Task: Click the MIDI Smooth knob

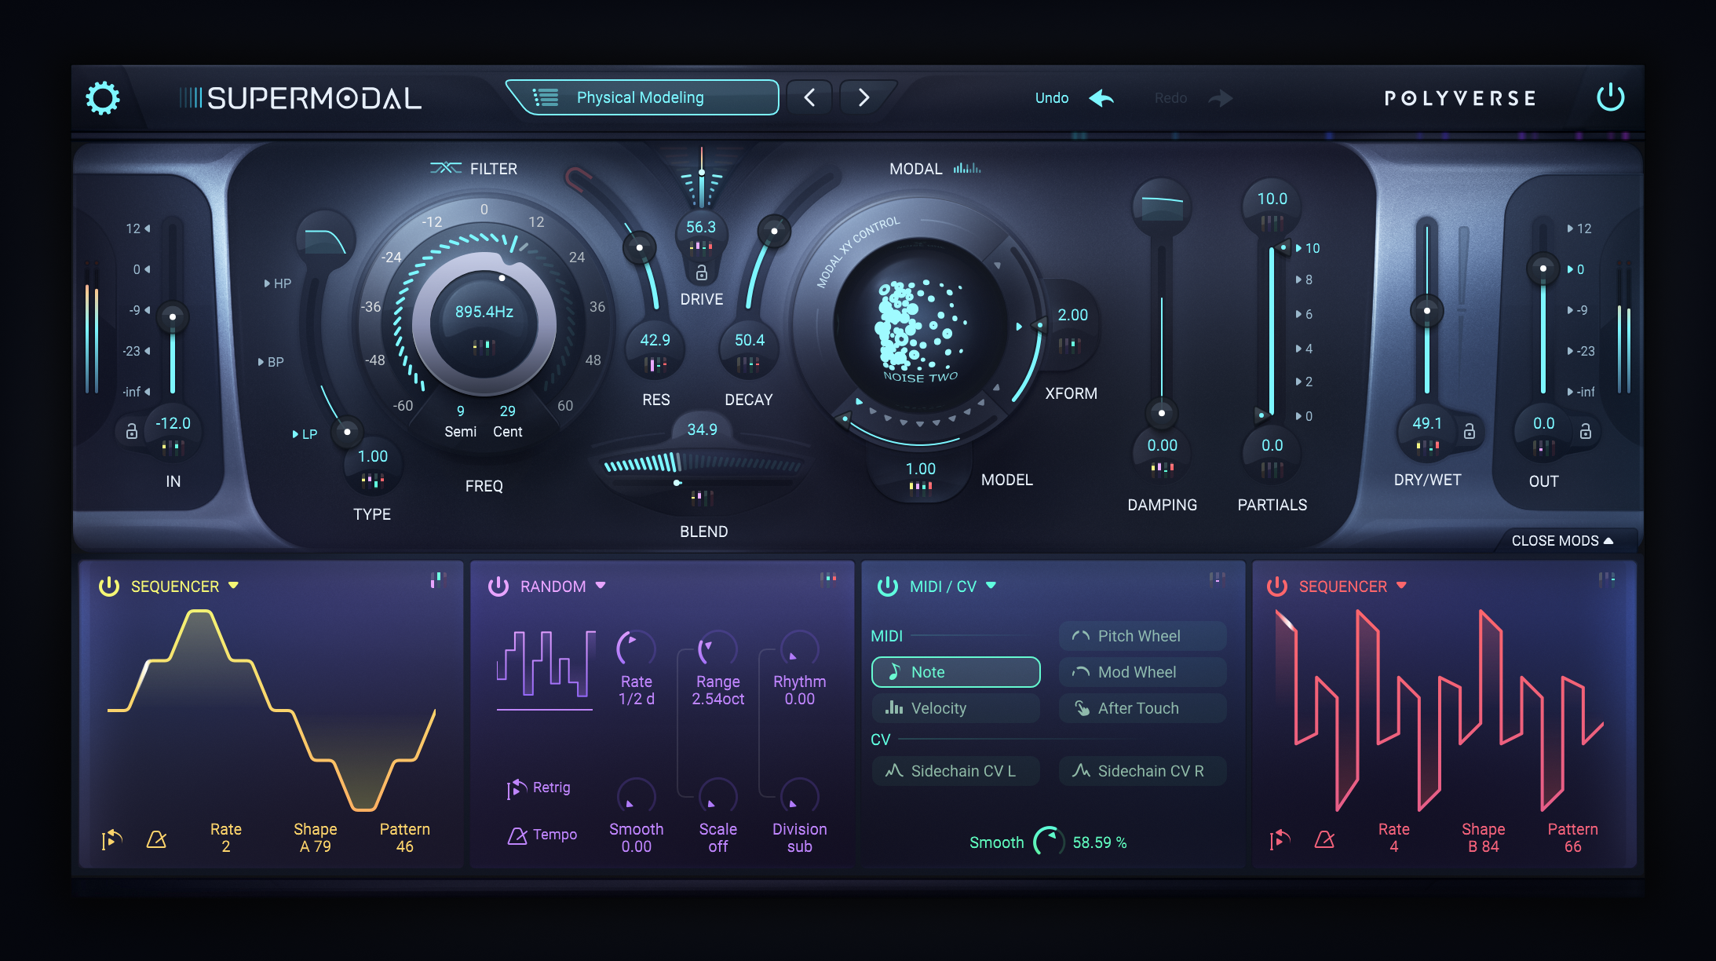Action: [x=1049, y=842]
